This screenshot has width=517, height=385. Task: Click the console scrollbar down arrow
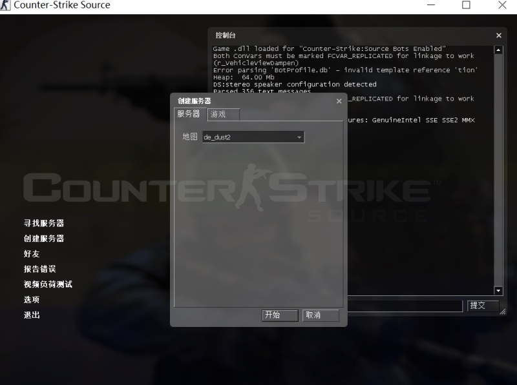(498, 291)
